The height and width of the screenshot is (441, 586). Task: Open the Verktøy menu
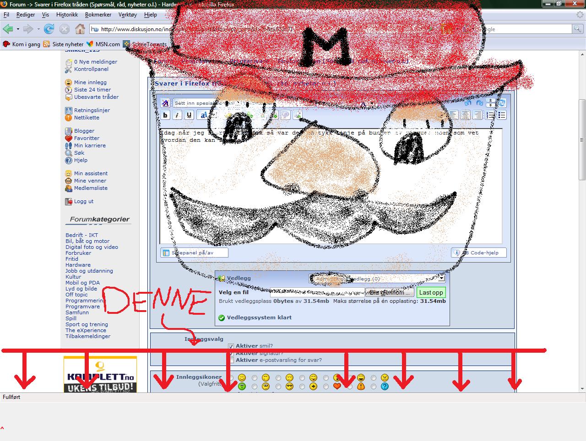pos(128,15)
